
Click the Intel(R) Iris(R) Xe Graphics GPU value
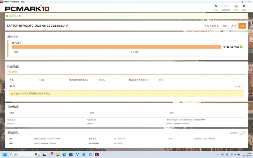pos(45,143)
